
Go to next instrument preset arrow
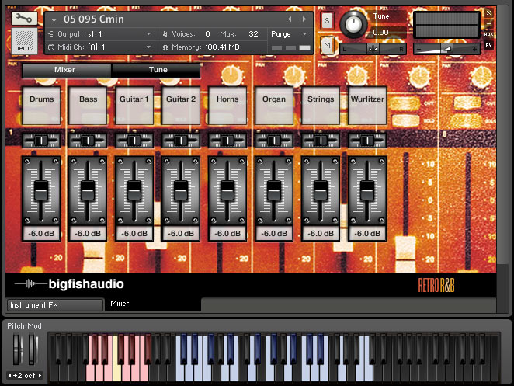tap(304, 19)
